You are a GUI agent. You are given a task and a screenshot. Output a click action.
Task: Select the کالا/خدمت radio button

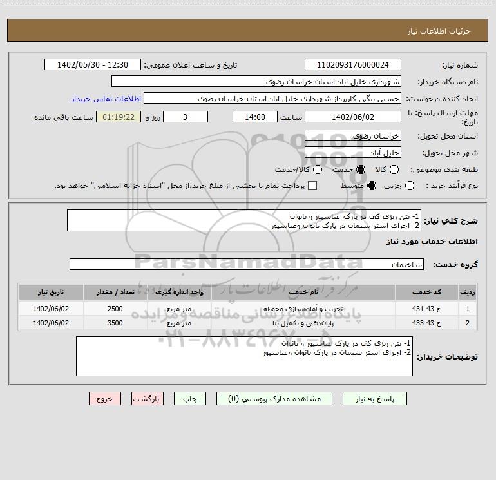[x=318, y=169]
